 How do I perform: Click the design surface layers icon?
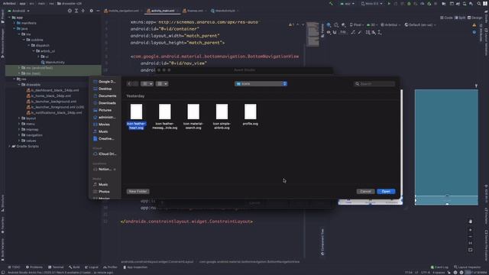coord(329,24)
